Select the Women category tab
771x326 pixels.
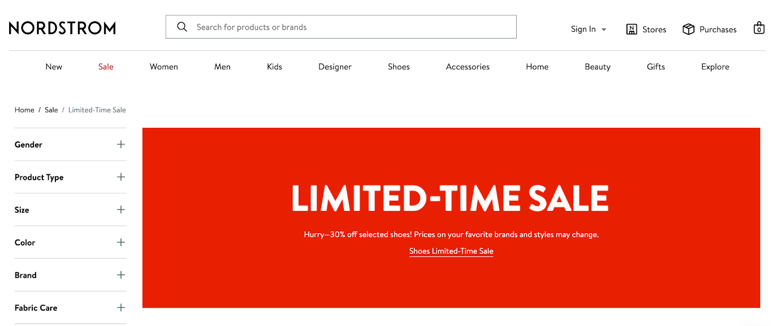[163, 66]
